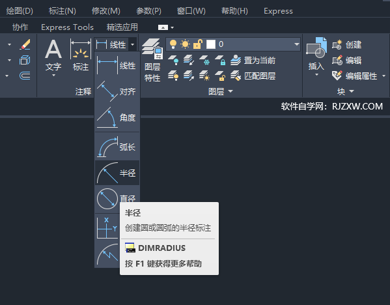Expand the Insert (插入) dropdown arrow

[316, 75]
